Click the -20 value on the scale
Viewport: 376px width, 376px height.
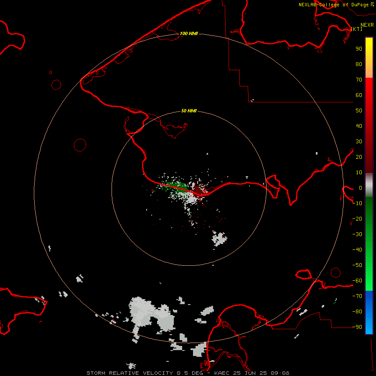pos(357,218)
